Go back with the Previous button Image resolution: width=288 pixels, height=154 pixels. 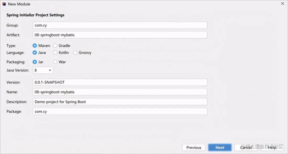click(x=194, y=147)
